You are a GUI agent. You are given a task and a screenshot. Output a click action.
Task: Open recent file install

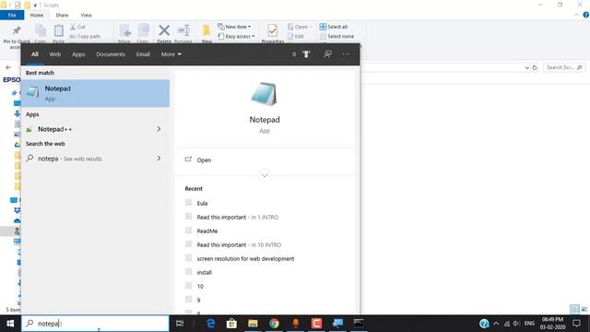tap(205, 273)
